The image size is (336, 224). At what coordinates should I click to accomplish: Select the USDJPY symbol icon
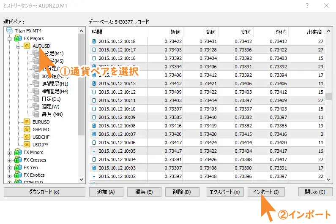27,145
